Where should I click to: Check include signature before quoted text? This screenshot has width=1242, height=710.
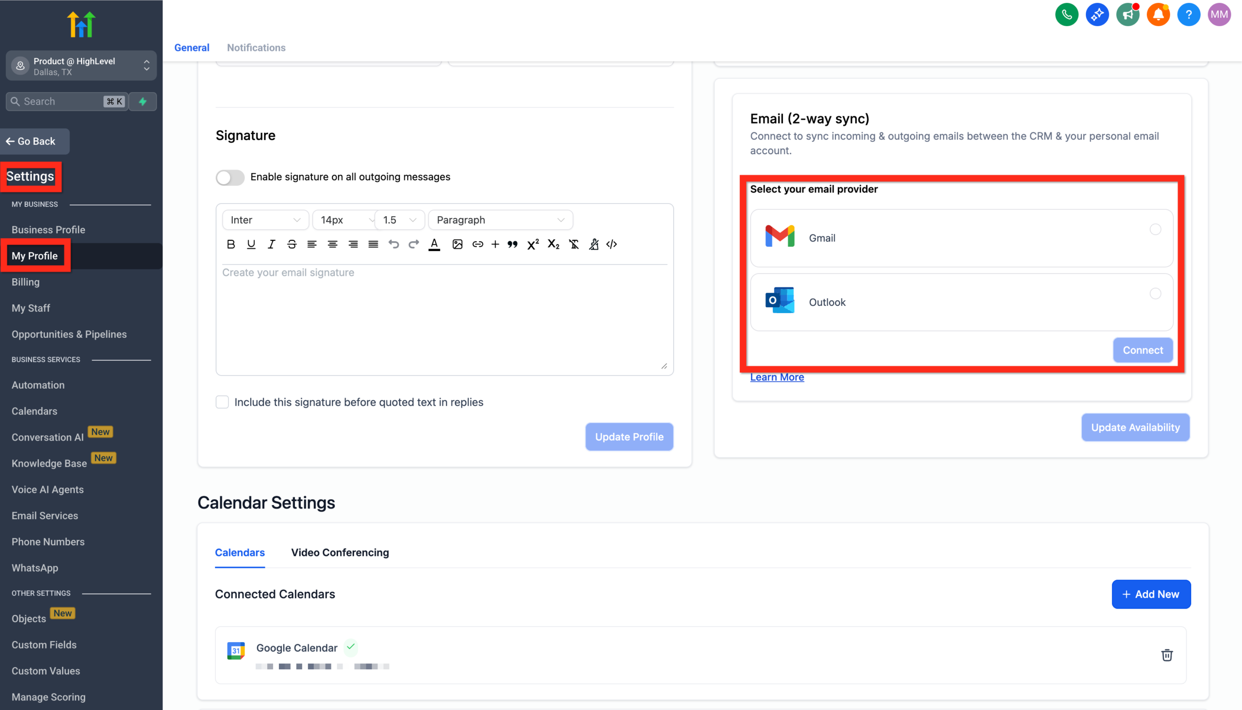point(222,402)
